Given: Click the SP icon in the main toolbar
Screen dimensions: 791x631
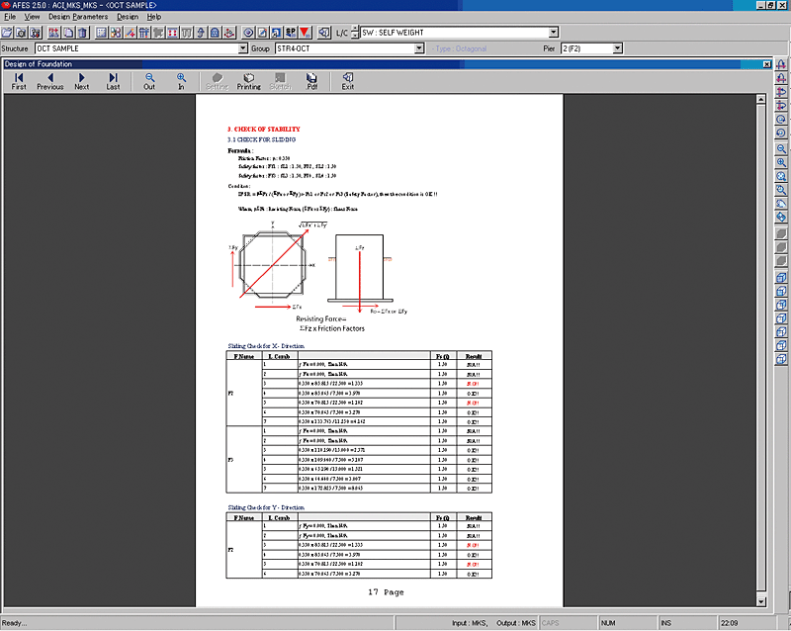Looking at the screenshot, I should point(291,33).
